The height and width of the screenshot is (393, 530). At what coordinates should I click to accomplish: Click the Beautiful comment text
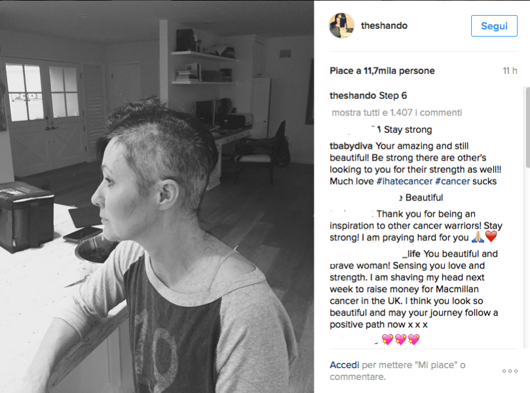(x=424, y=198)
